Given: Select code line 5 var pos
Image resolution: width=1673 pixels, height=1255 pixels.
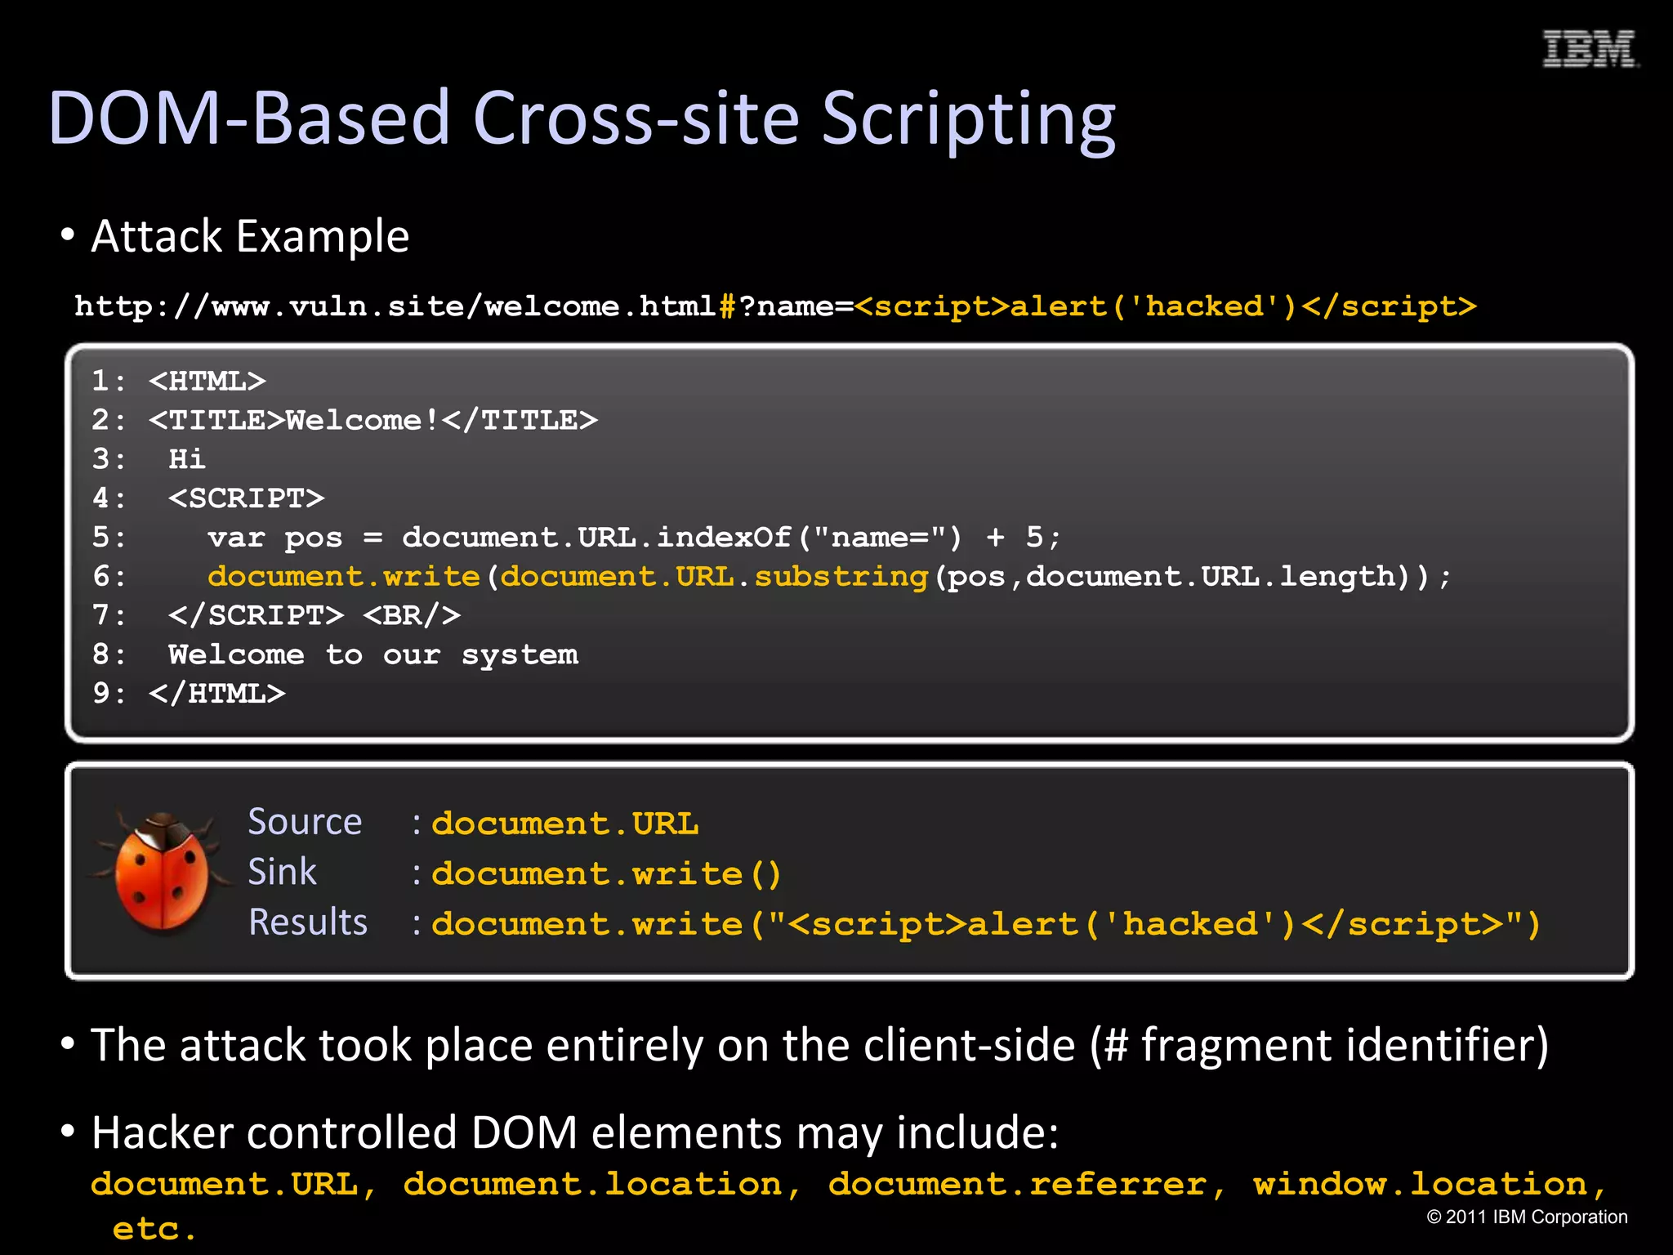Looking at the screenshot, I should [x=577, y=538].
